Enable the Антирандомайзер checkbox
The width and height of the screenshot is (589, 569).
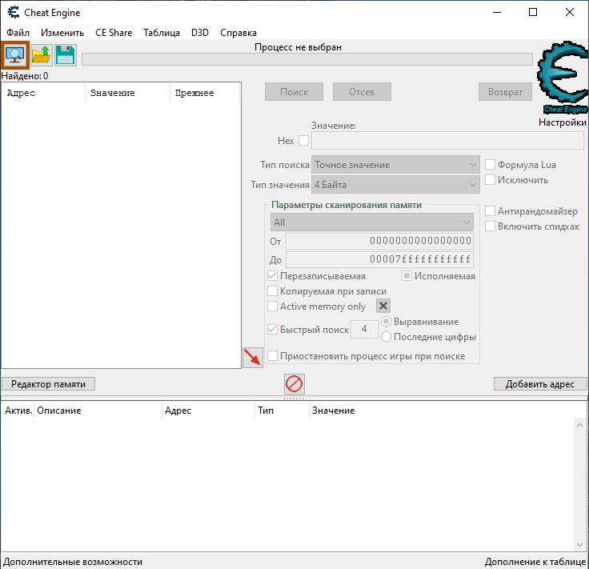pos(491,211)
